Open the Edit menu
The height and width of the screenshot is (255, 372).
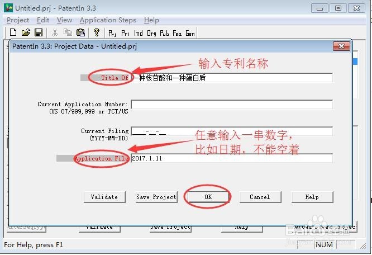coord(43,20)
